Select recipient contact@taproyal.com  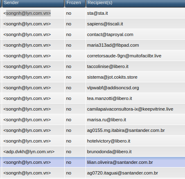pos(110,34)
